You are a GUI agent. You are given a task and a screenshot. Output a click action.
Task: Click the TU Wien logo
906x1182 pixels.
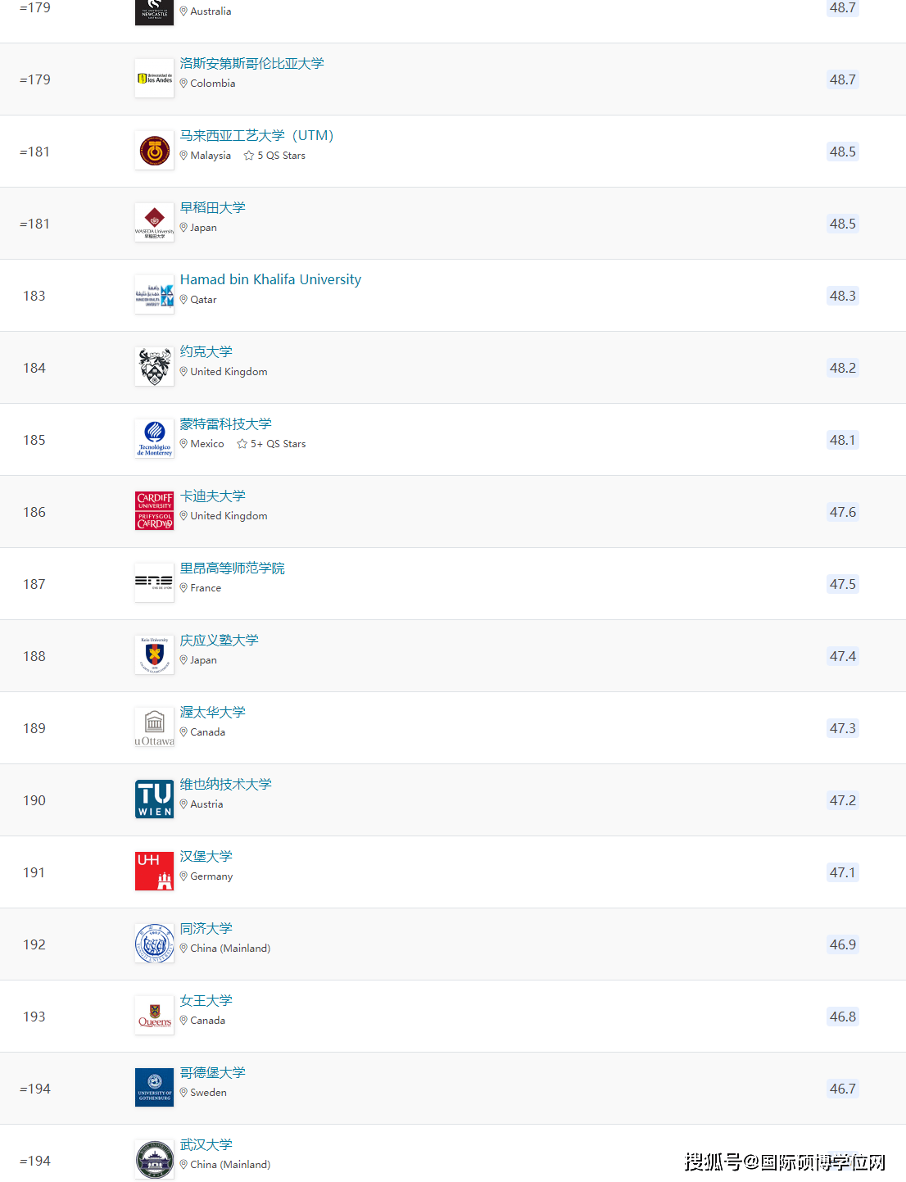[154, 799]
